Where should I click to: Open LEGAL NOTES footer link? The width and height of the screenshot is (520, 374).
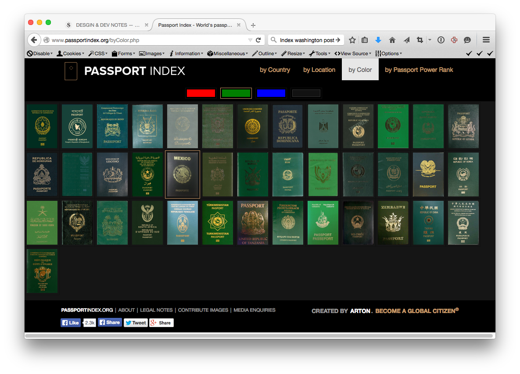[156, 310]
